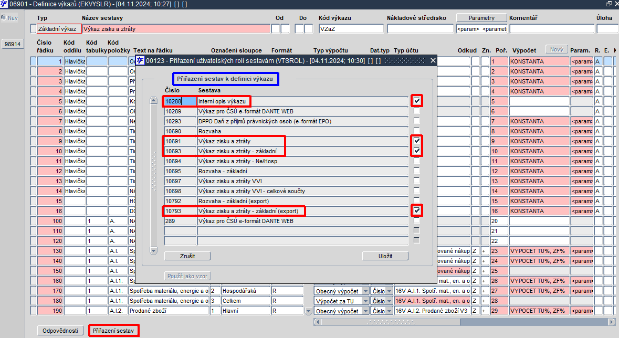Uncheck Výkaz zisku a ztráty - základní (export)
The image size is (619, 338).
tap(416, 210)
